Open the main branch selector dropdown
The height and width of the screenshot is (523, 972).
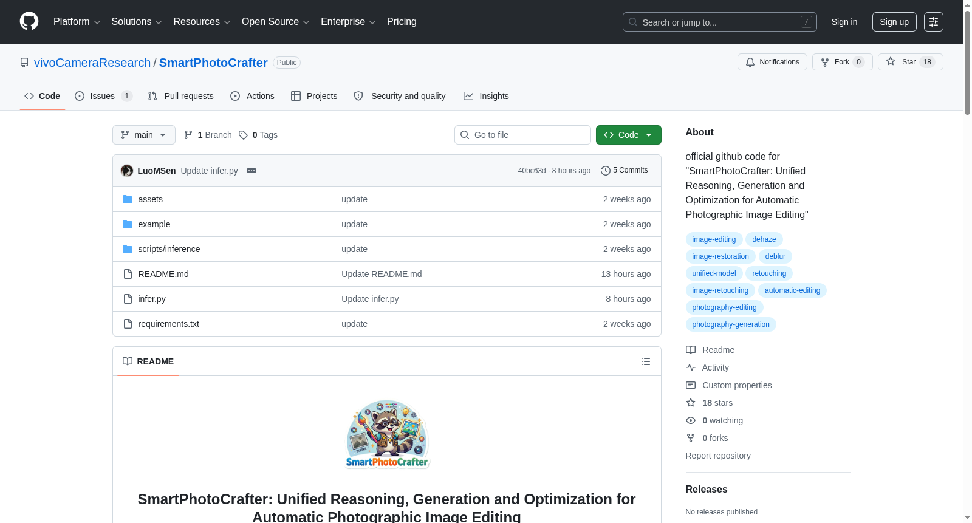[x=144, y=135]
